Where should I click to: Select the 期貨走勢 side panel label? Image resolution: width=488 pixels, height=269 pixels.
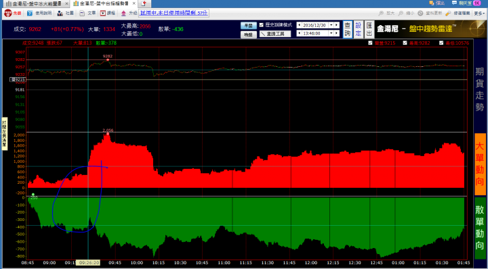[x=480, y=89]
